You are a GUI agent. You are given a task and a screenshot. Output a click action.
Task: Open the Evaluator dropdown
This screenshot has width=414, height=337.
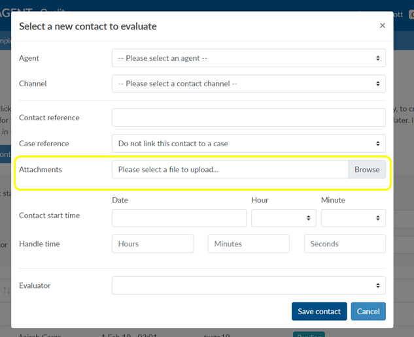click(x=249, y=285)
